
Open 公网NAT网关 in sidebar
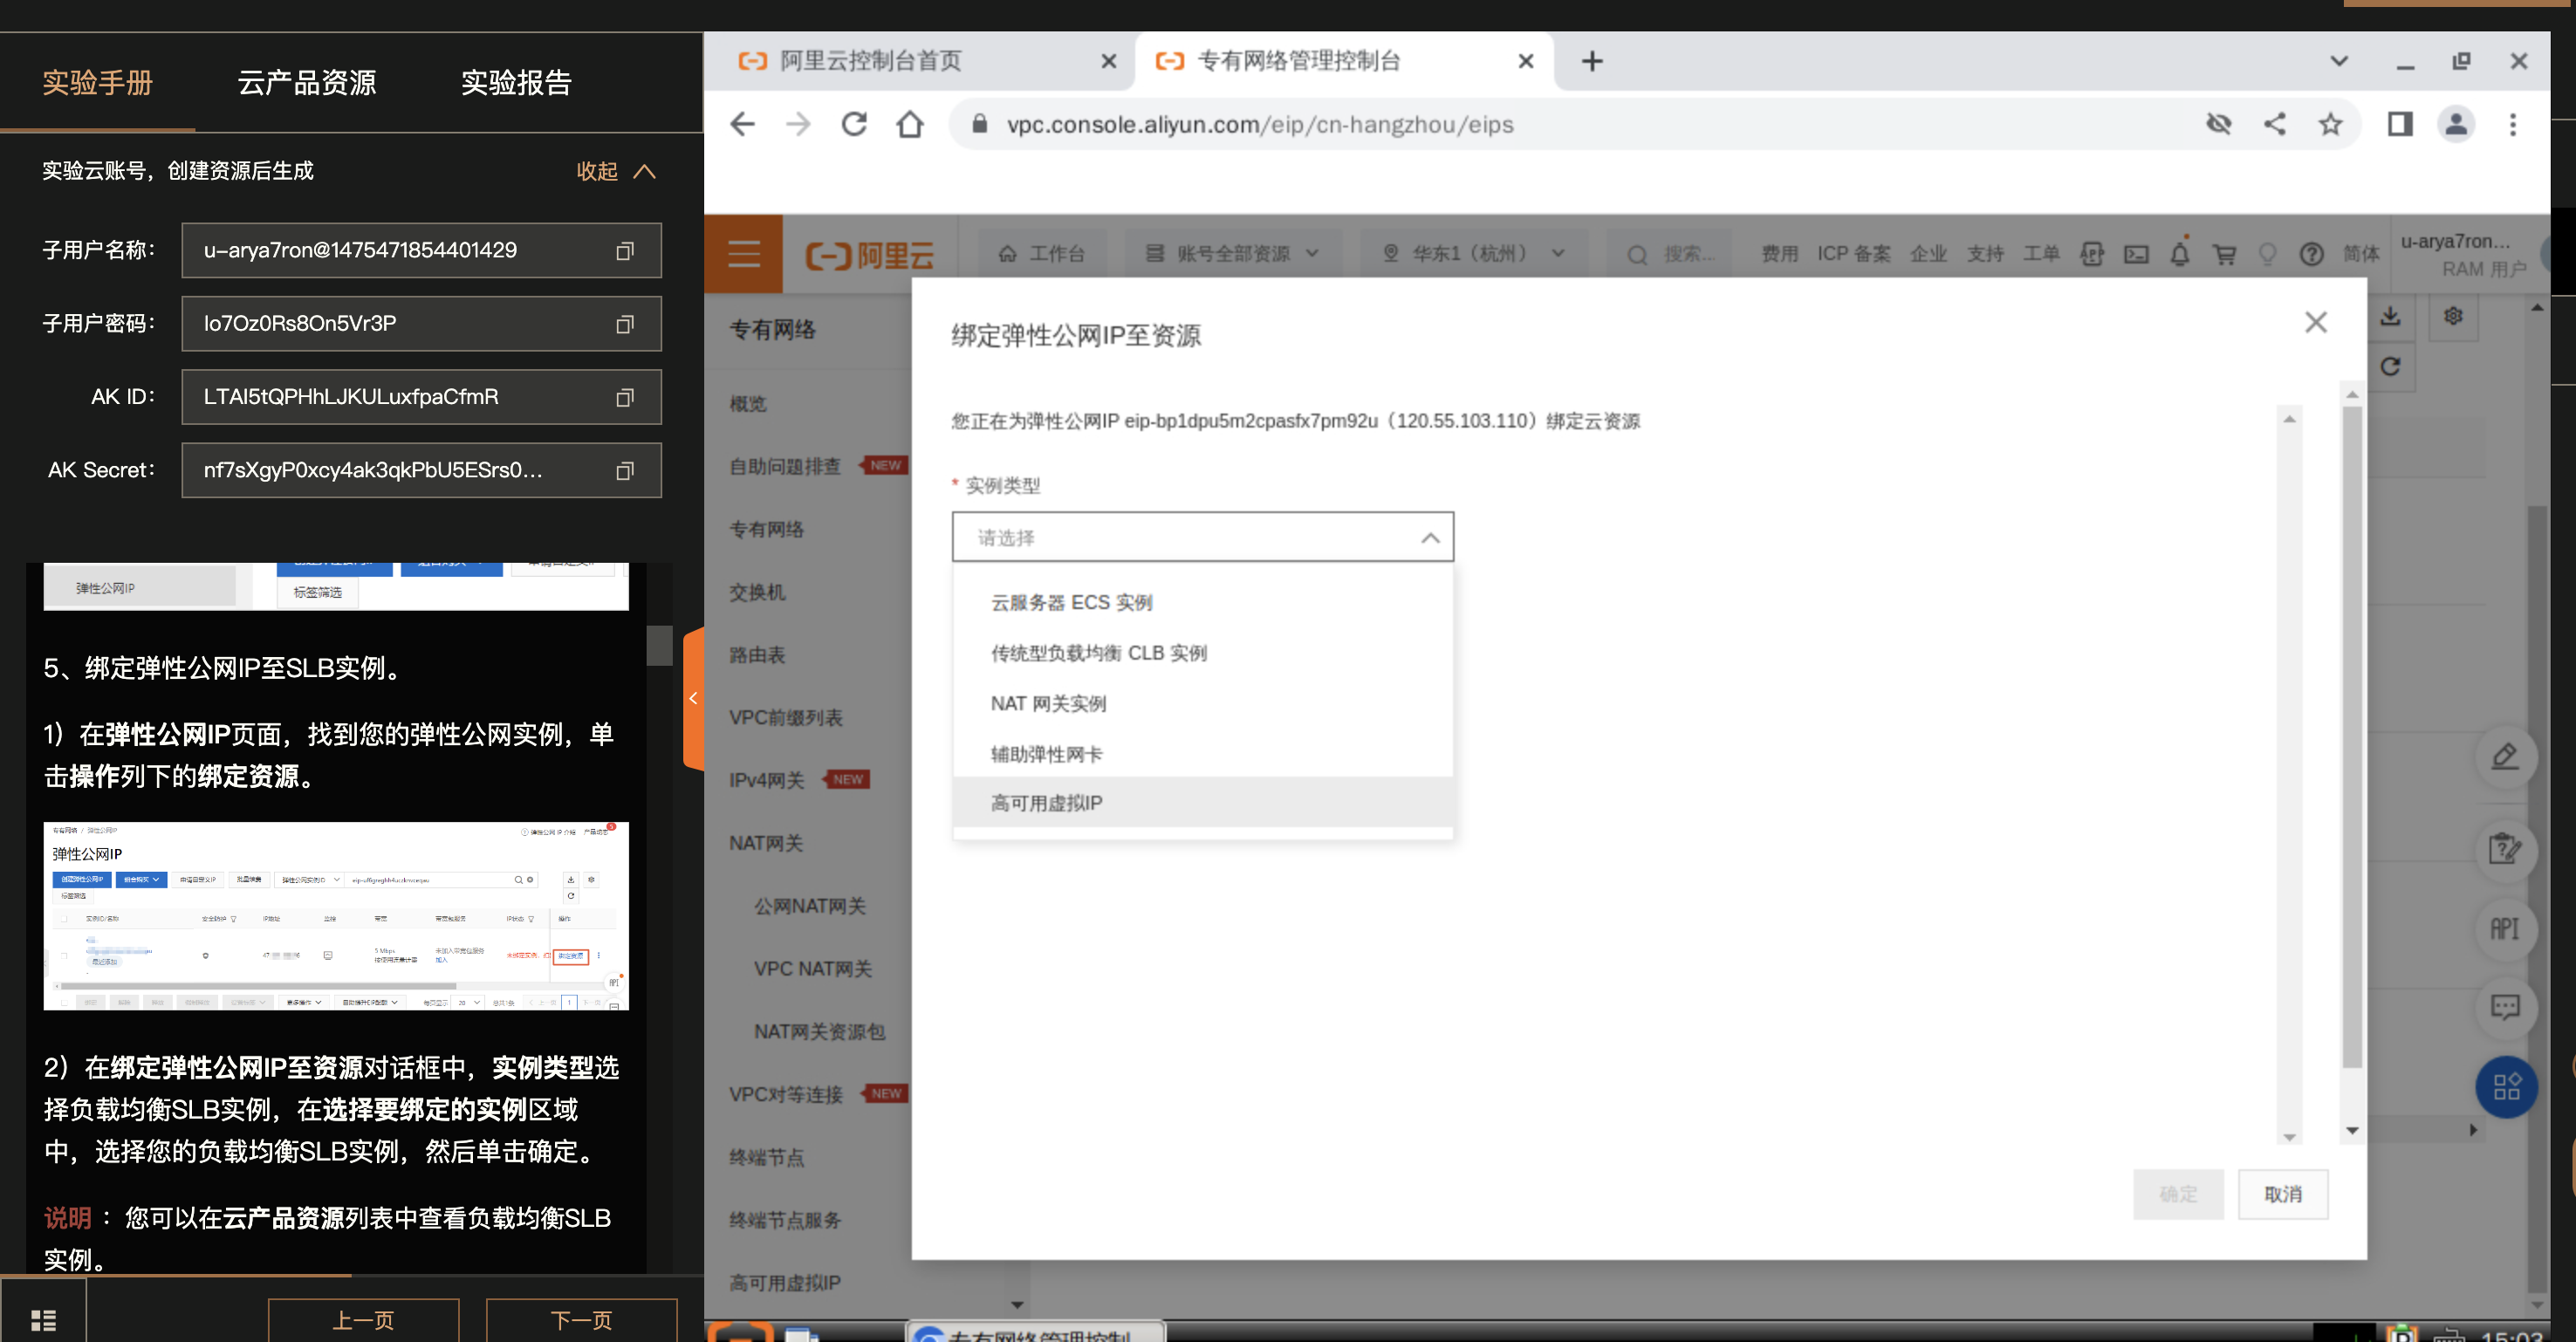click(x=810, y=906)
